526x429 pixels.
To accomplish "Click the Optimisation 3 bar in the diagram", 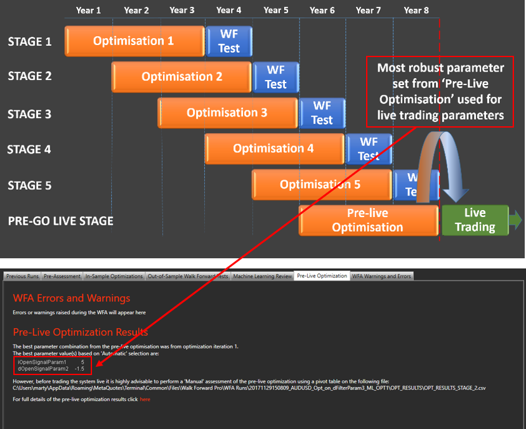I will point(227,113).
